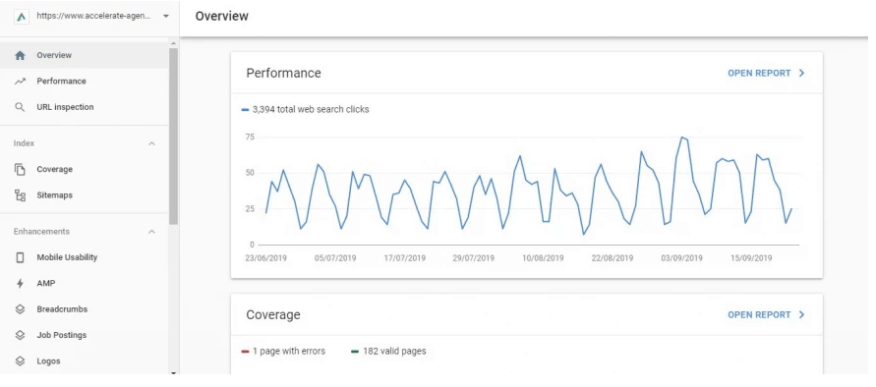Click the 05/07/2019 axis date label
The height and width of the screenshot is (387, 876).
pos(335,258)
